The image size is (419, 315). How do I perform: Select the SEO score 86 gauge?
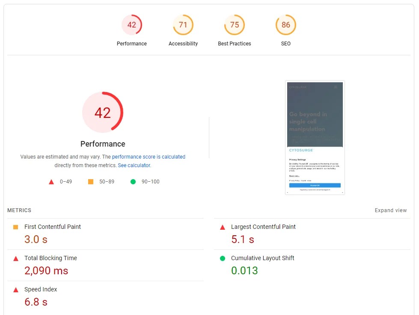(286, 25)
